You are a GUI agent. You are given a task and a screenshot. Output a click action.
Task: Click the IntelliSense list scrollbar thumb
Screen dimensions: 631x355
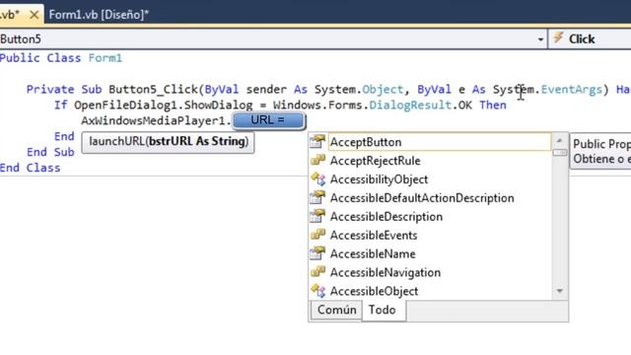(x=559, y=153)
